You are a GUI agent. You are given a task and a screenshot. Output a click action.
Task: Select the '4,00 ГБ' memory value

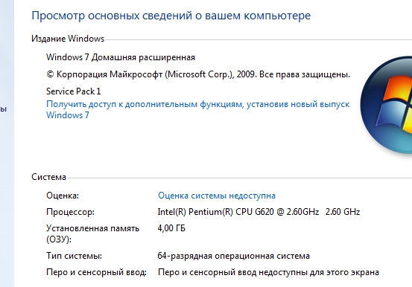[x=171, y=228]
